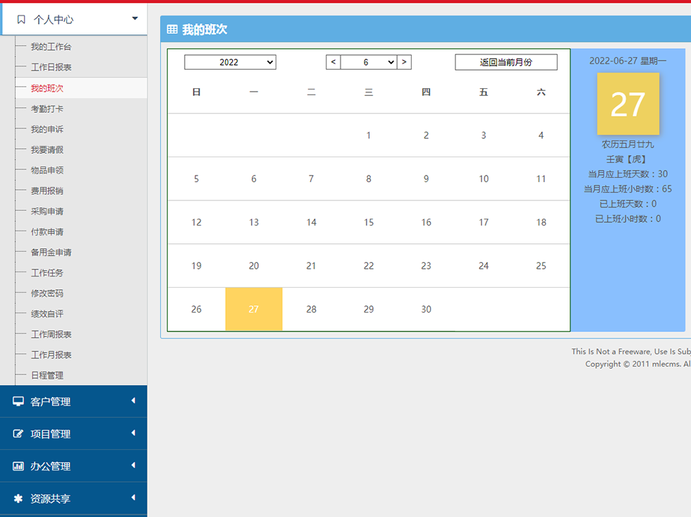Click the large yellow 27 date tile

point(628,104)
